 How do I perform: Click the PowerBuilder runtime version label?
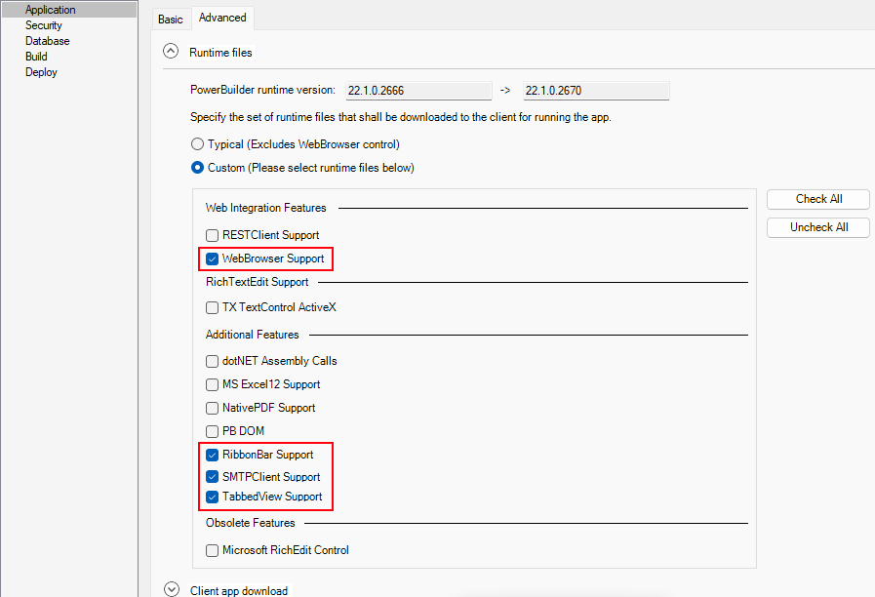click(262, 90)
